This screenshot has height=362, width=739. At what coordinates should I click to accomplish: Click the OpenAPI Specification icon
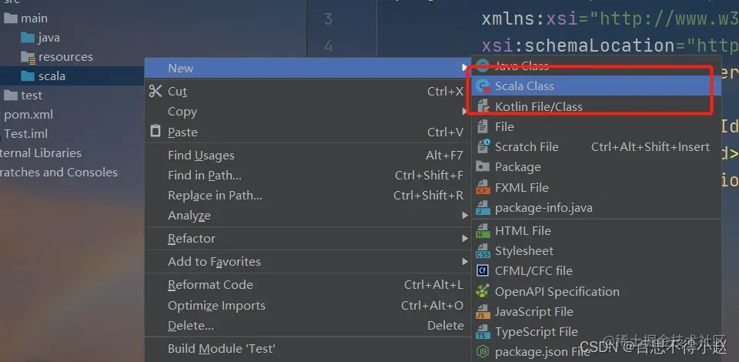[483, 291]
